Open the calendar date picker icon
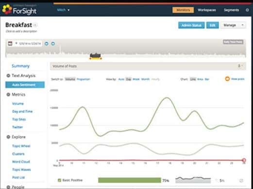This screenshot has width=253, height=189. point(10,44)
